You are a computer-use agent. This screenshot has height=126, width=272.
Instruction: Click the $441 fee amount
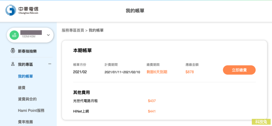click(x=152, y=111)
